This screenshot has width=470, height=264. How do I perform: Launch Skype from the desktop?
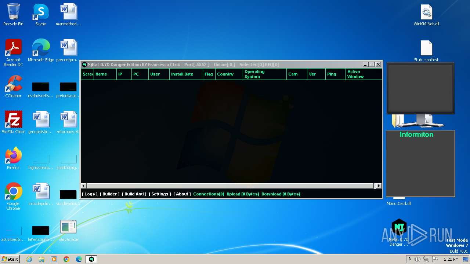[x=41, y=15]
